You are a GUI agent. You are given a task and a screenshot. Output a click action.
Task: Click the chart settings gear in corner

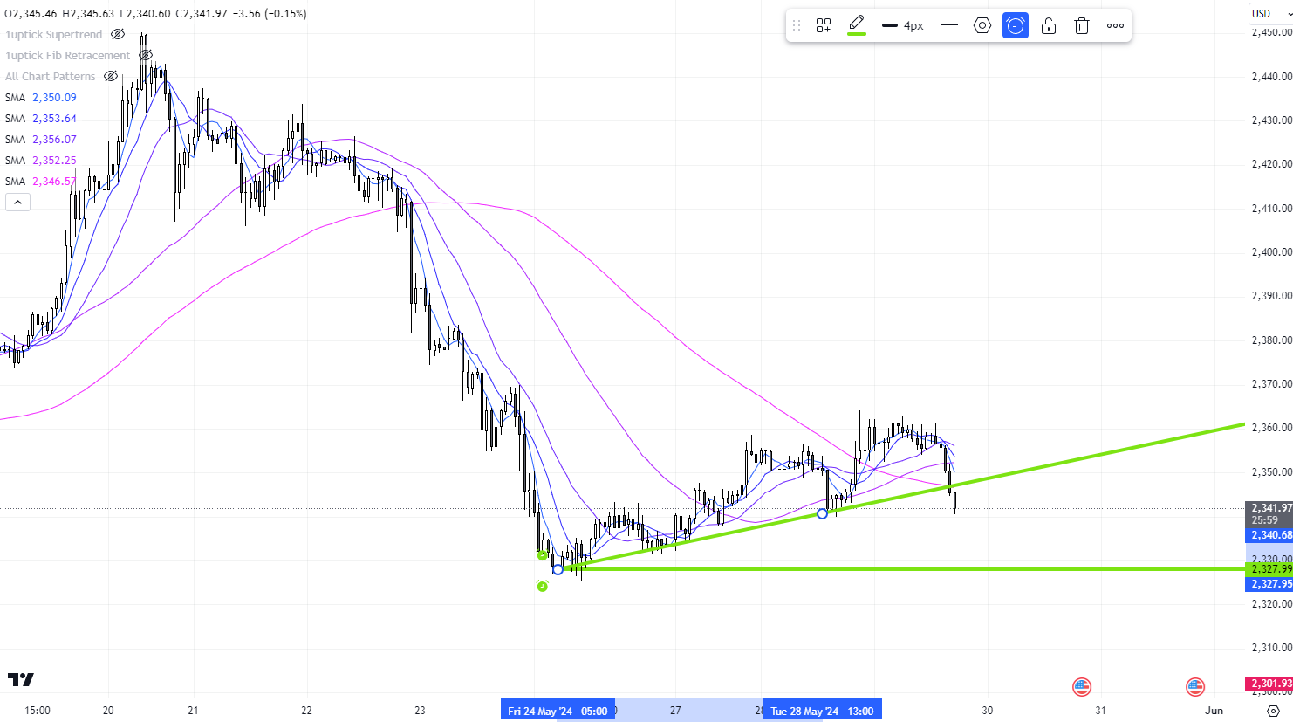click(x=1273, y=711)
